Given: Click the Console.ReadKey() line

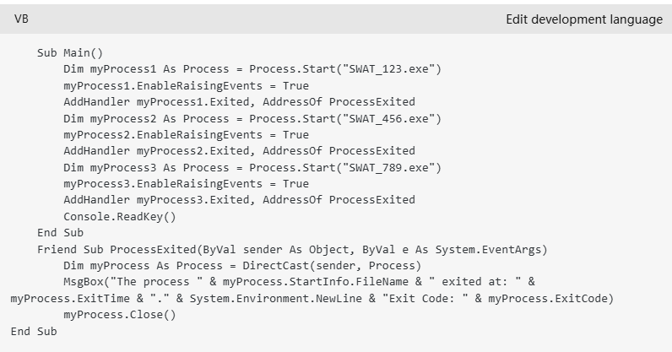Looking at the screenshot, I should coord(119,216).
